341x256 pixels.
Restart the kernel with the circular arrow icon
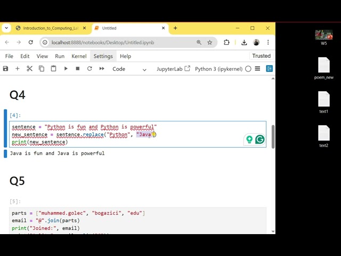90,69
